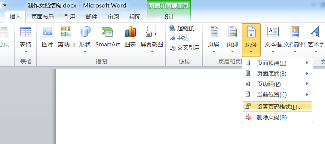
Task: Open 当前位置(C) submenu
Action: (278, 95)
